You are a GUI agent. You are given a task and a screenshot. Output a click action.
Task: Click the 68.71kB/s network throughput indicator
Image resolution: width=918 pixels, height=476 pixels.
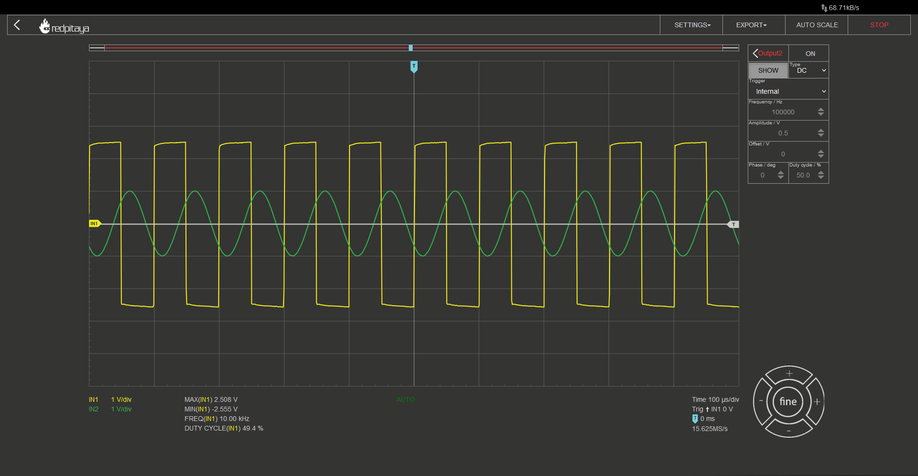tap(840, 8)
